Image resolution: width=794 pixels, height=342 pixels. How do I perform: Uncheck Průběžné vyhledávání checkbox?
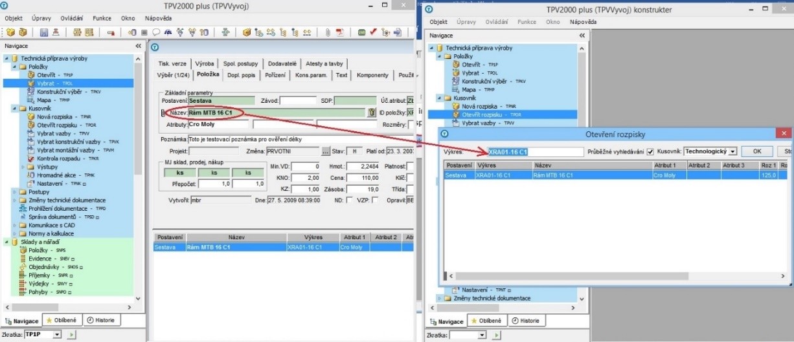point(650,151)
